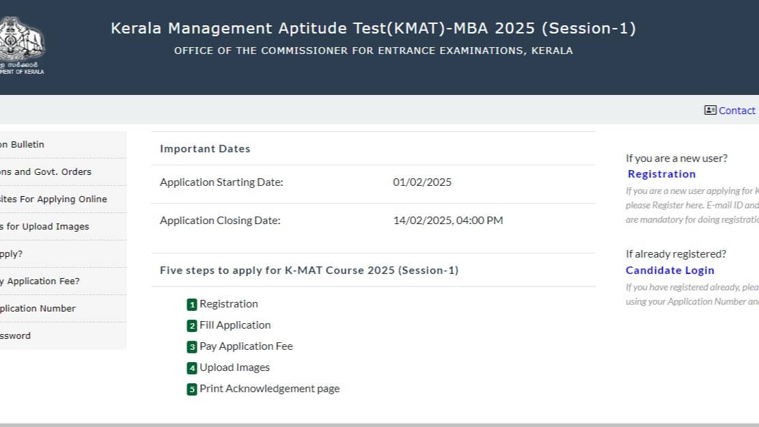Click the contact card icon in the header
Screen dimensions: 759x427
710,110
